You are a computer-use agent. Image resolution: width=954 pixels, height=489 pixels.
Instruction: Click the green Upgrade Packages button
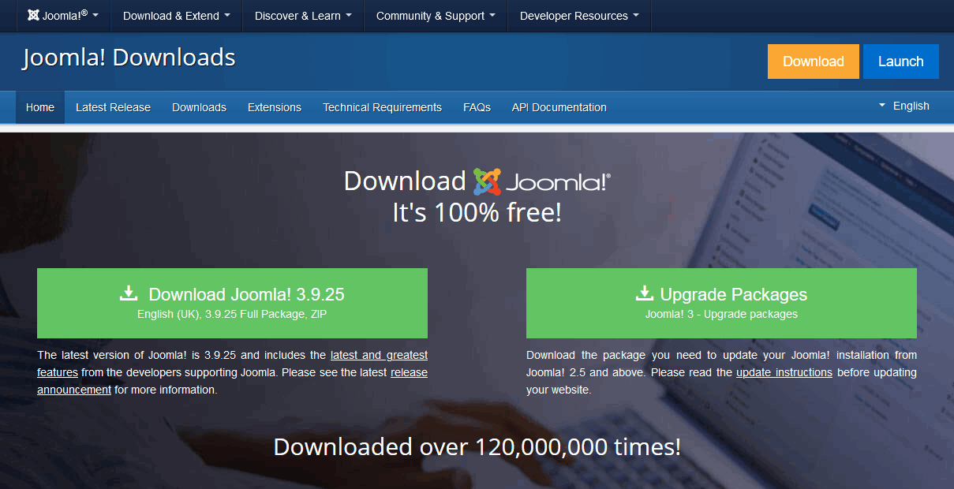pyautogui.click(x=721, y=303)
